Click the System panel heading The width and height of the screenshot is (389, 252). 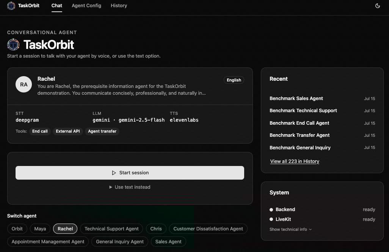click(x=279, y=193)
